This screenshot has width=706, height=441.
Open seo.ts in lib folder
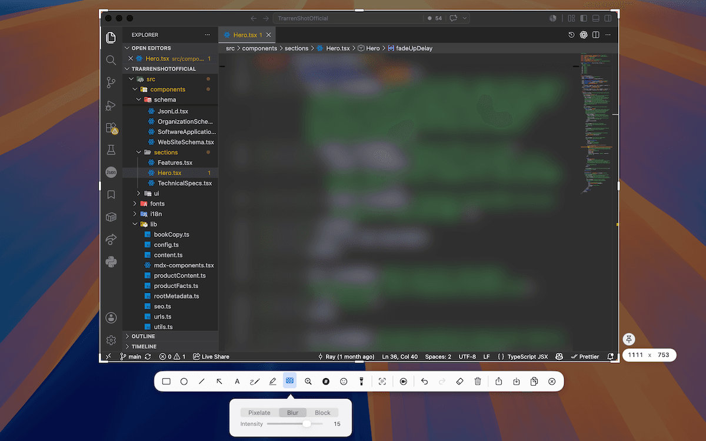162,306
